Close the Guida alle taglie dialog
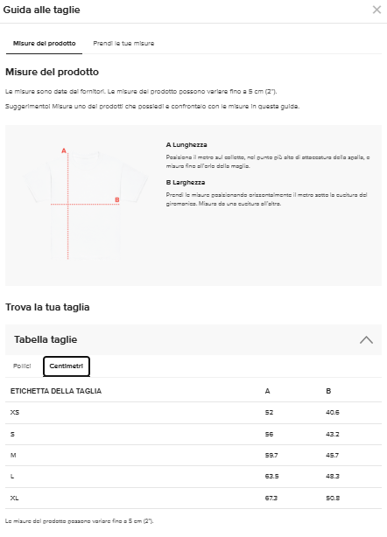This screenshot has height=537, width=387. coord(376,10)
